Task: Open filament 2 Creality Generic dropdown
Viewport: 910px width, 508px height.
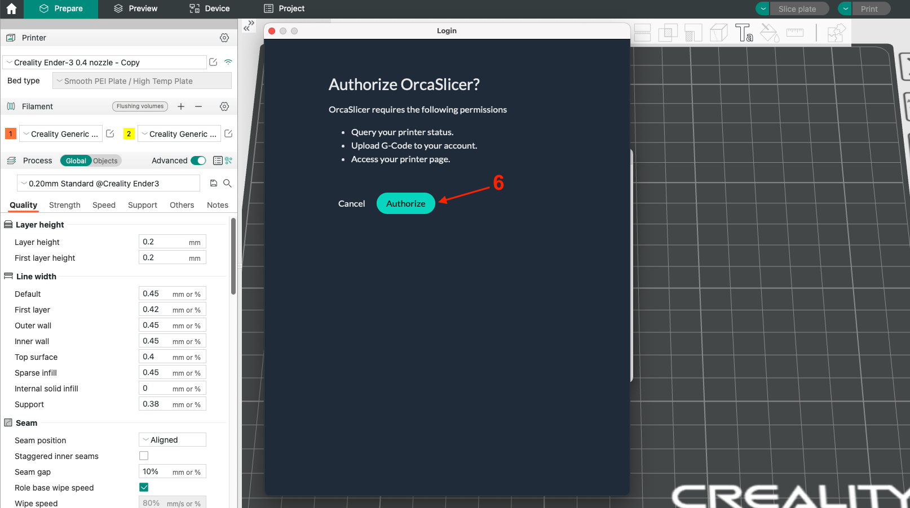Action: (179, 133)
